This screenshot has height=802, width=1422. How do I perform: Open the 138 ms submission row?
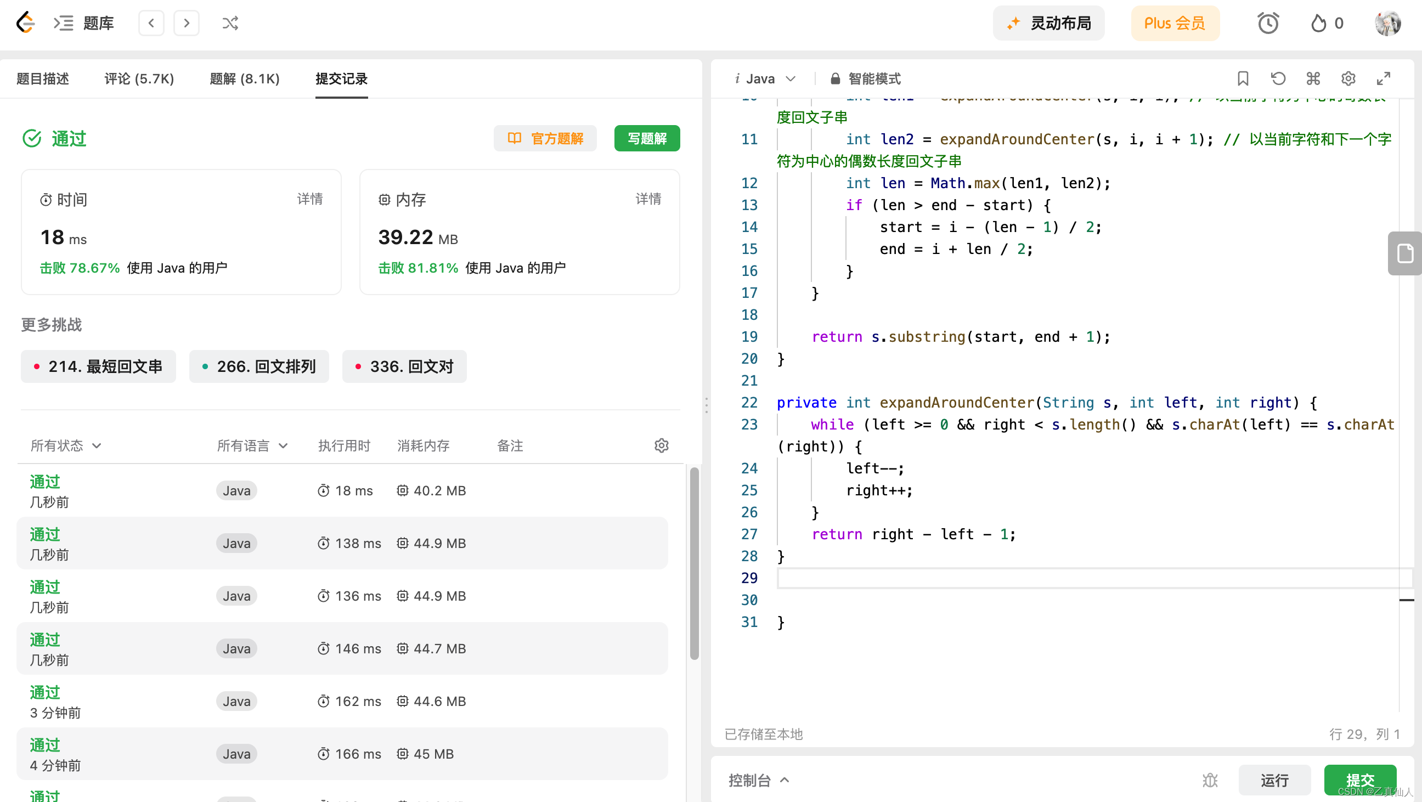tap(342, 543)
